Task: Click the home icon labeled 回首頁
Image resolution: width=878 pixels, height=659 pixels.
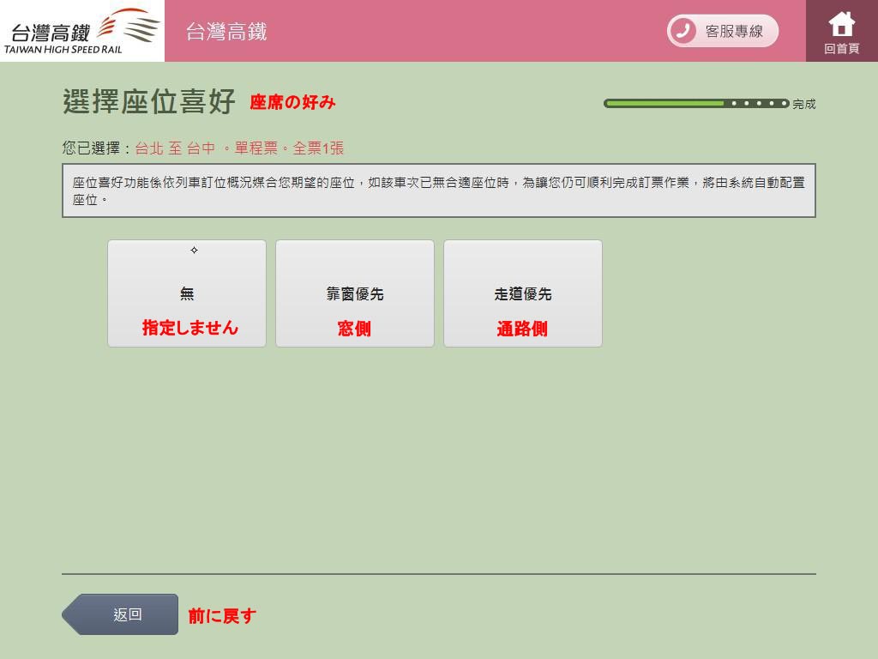Action: tap(842, 31)
